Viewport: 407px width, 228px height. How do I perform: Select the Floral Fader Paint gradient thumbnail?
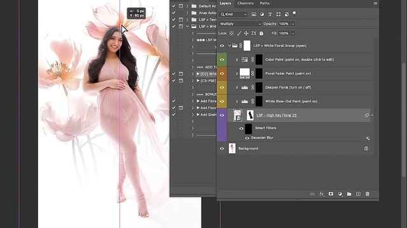pos(244,73)
